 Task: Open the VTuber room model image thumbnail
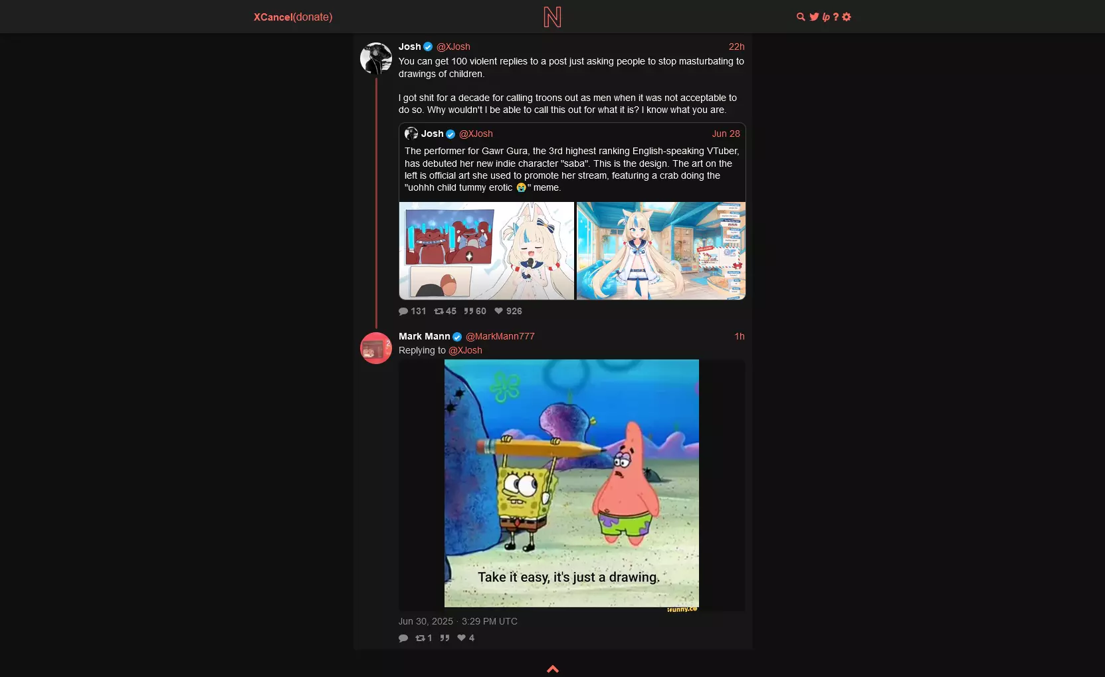pyautogui.click(x=661, y=250)
